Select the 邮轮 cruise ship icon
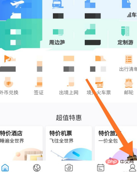The width and height of the screenshot is (137, 172). (129, 86)
